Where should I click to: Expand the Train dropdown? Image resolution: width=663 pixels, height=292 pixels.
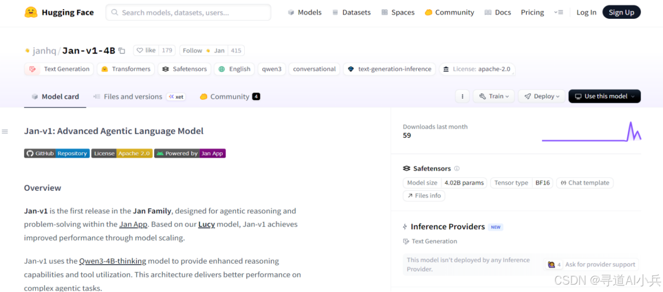[494, 96]
